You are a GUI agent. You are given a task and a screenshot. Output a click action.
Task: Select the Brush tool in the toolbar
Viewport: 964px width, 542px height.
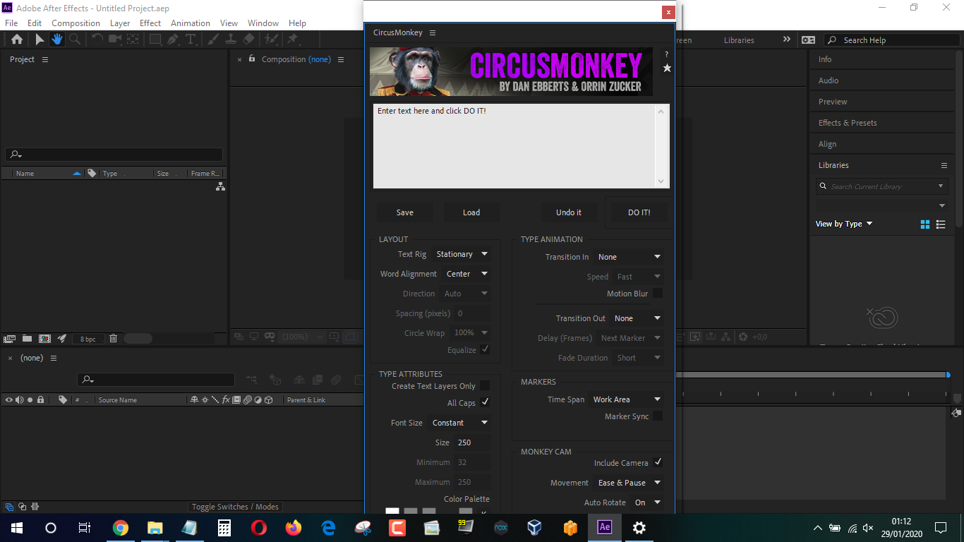click(x=215, y=40)
